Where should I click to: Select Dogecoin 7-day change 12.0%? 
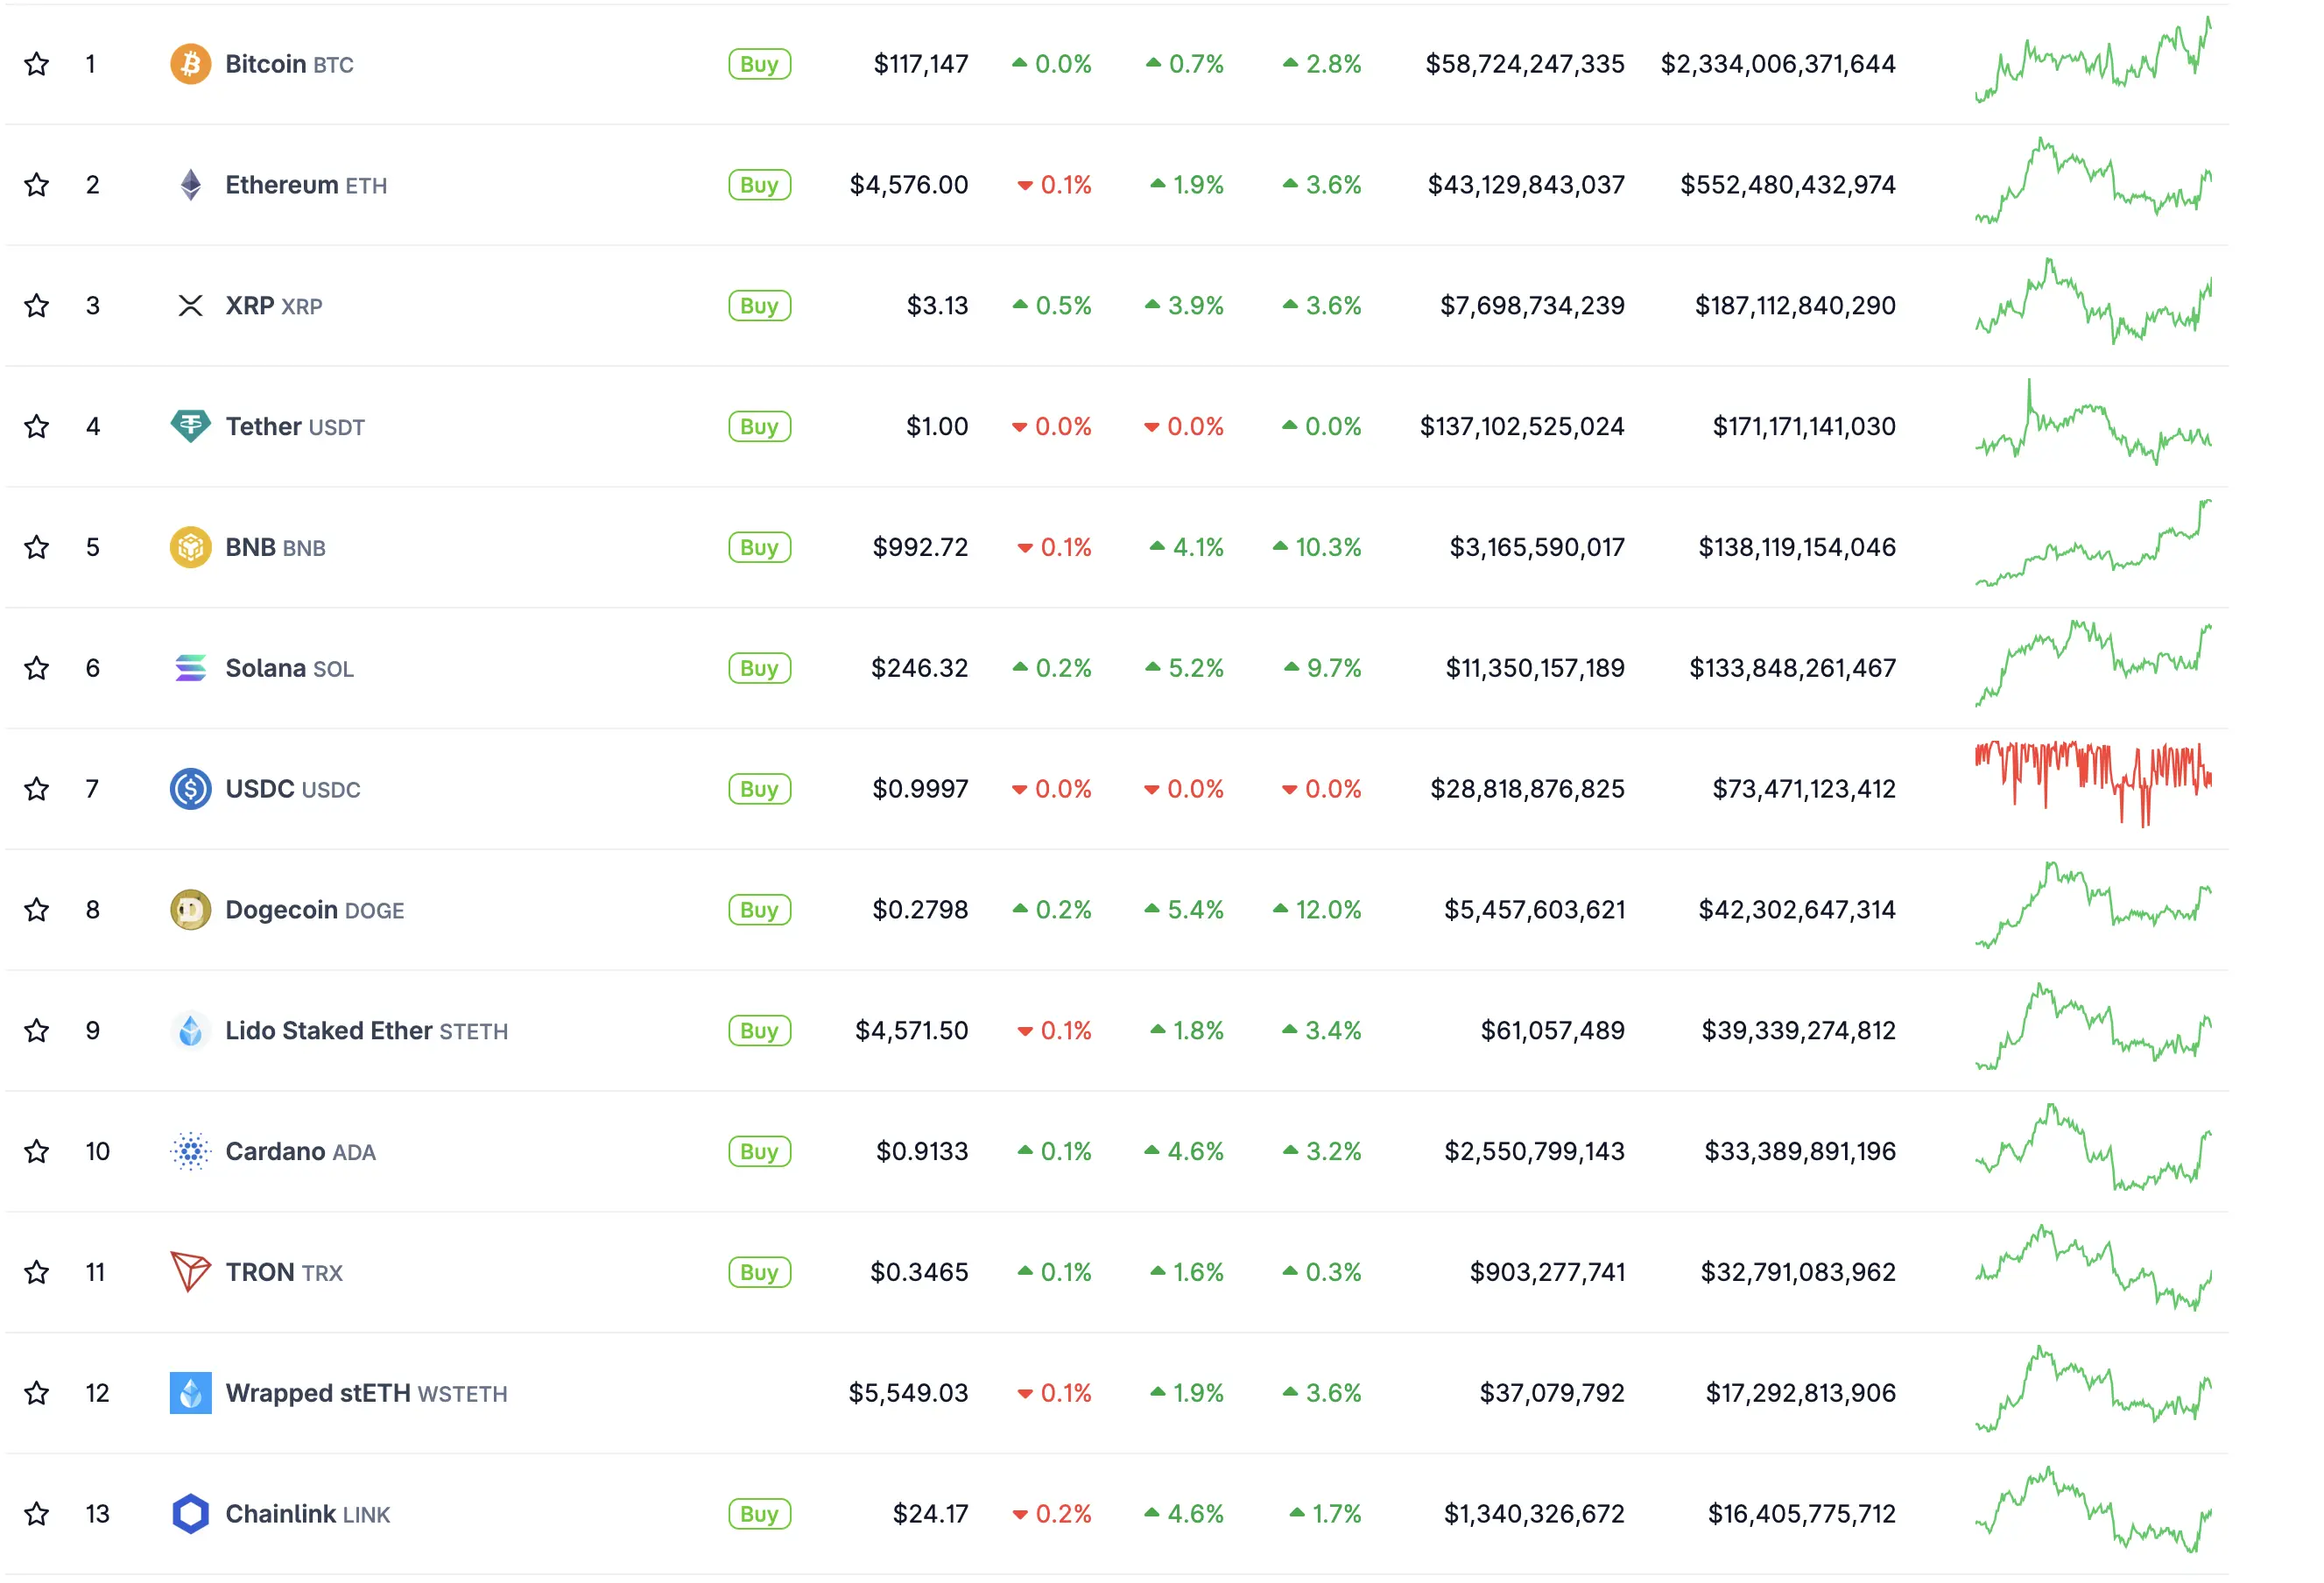(1317, 910)
